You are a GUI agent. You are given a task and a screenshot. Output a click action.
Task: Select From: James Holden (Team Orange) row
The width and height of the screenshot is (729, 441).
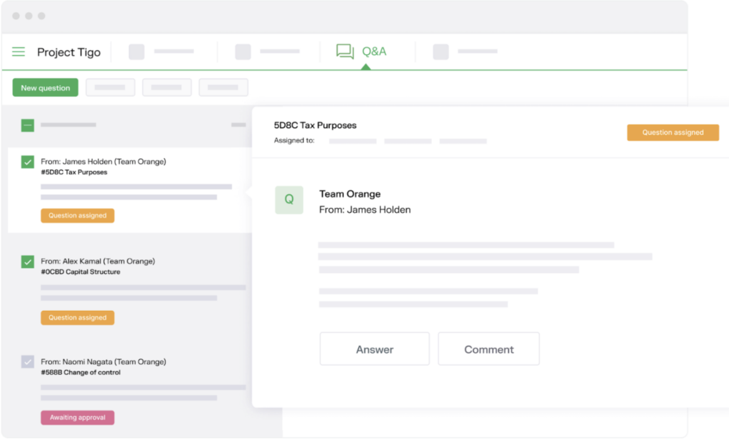pos(103,161)
